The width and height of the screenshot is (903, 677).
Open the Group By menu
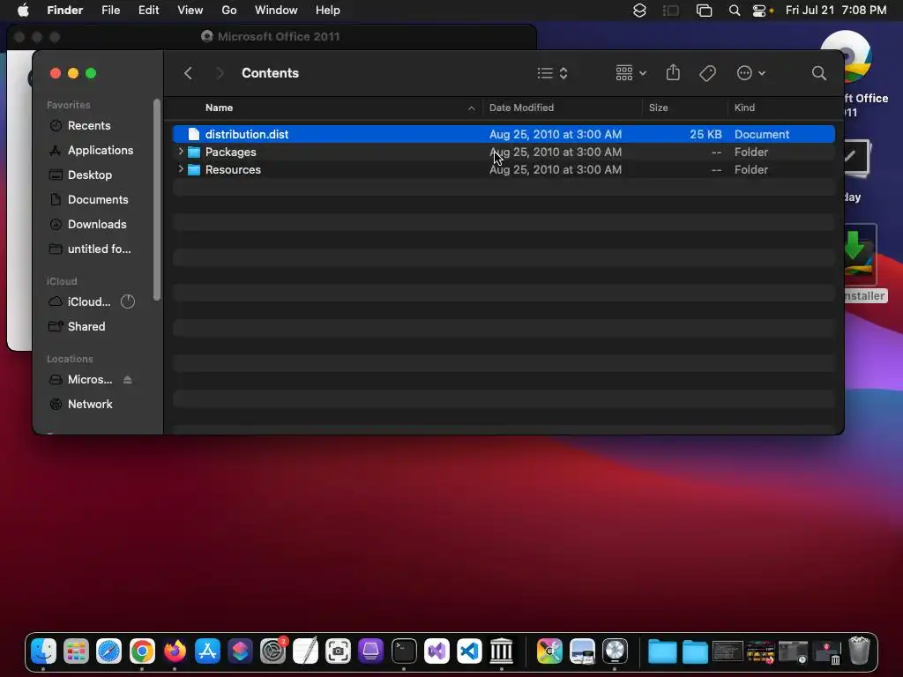(x=631, y=73)
